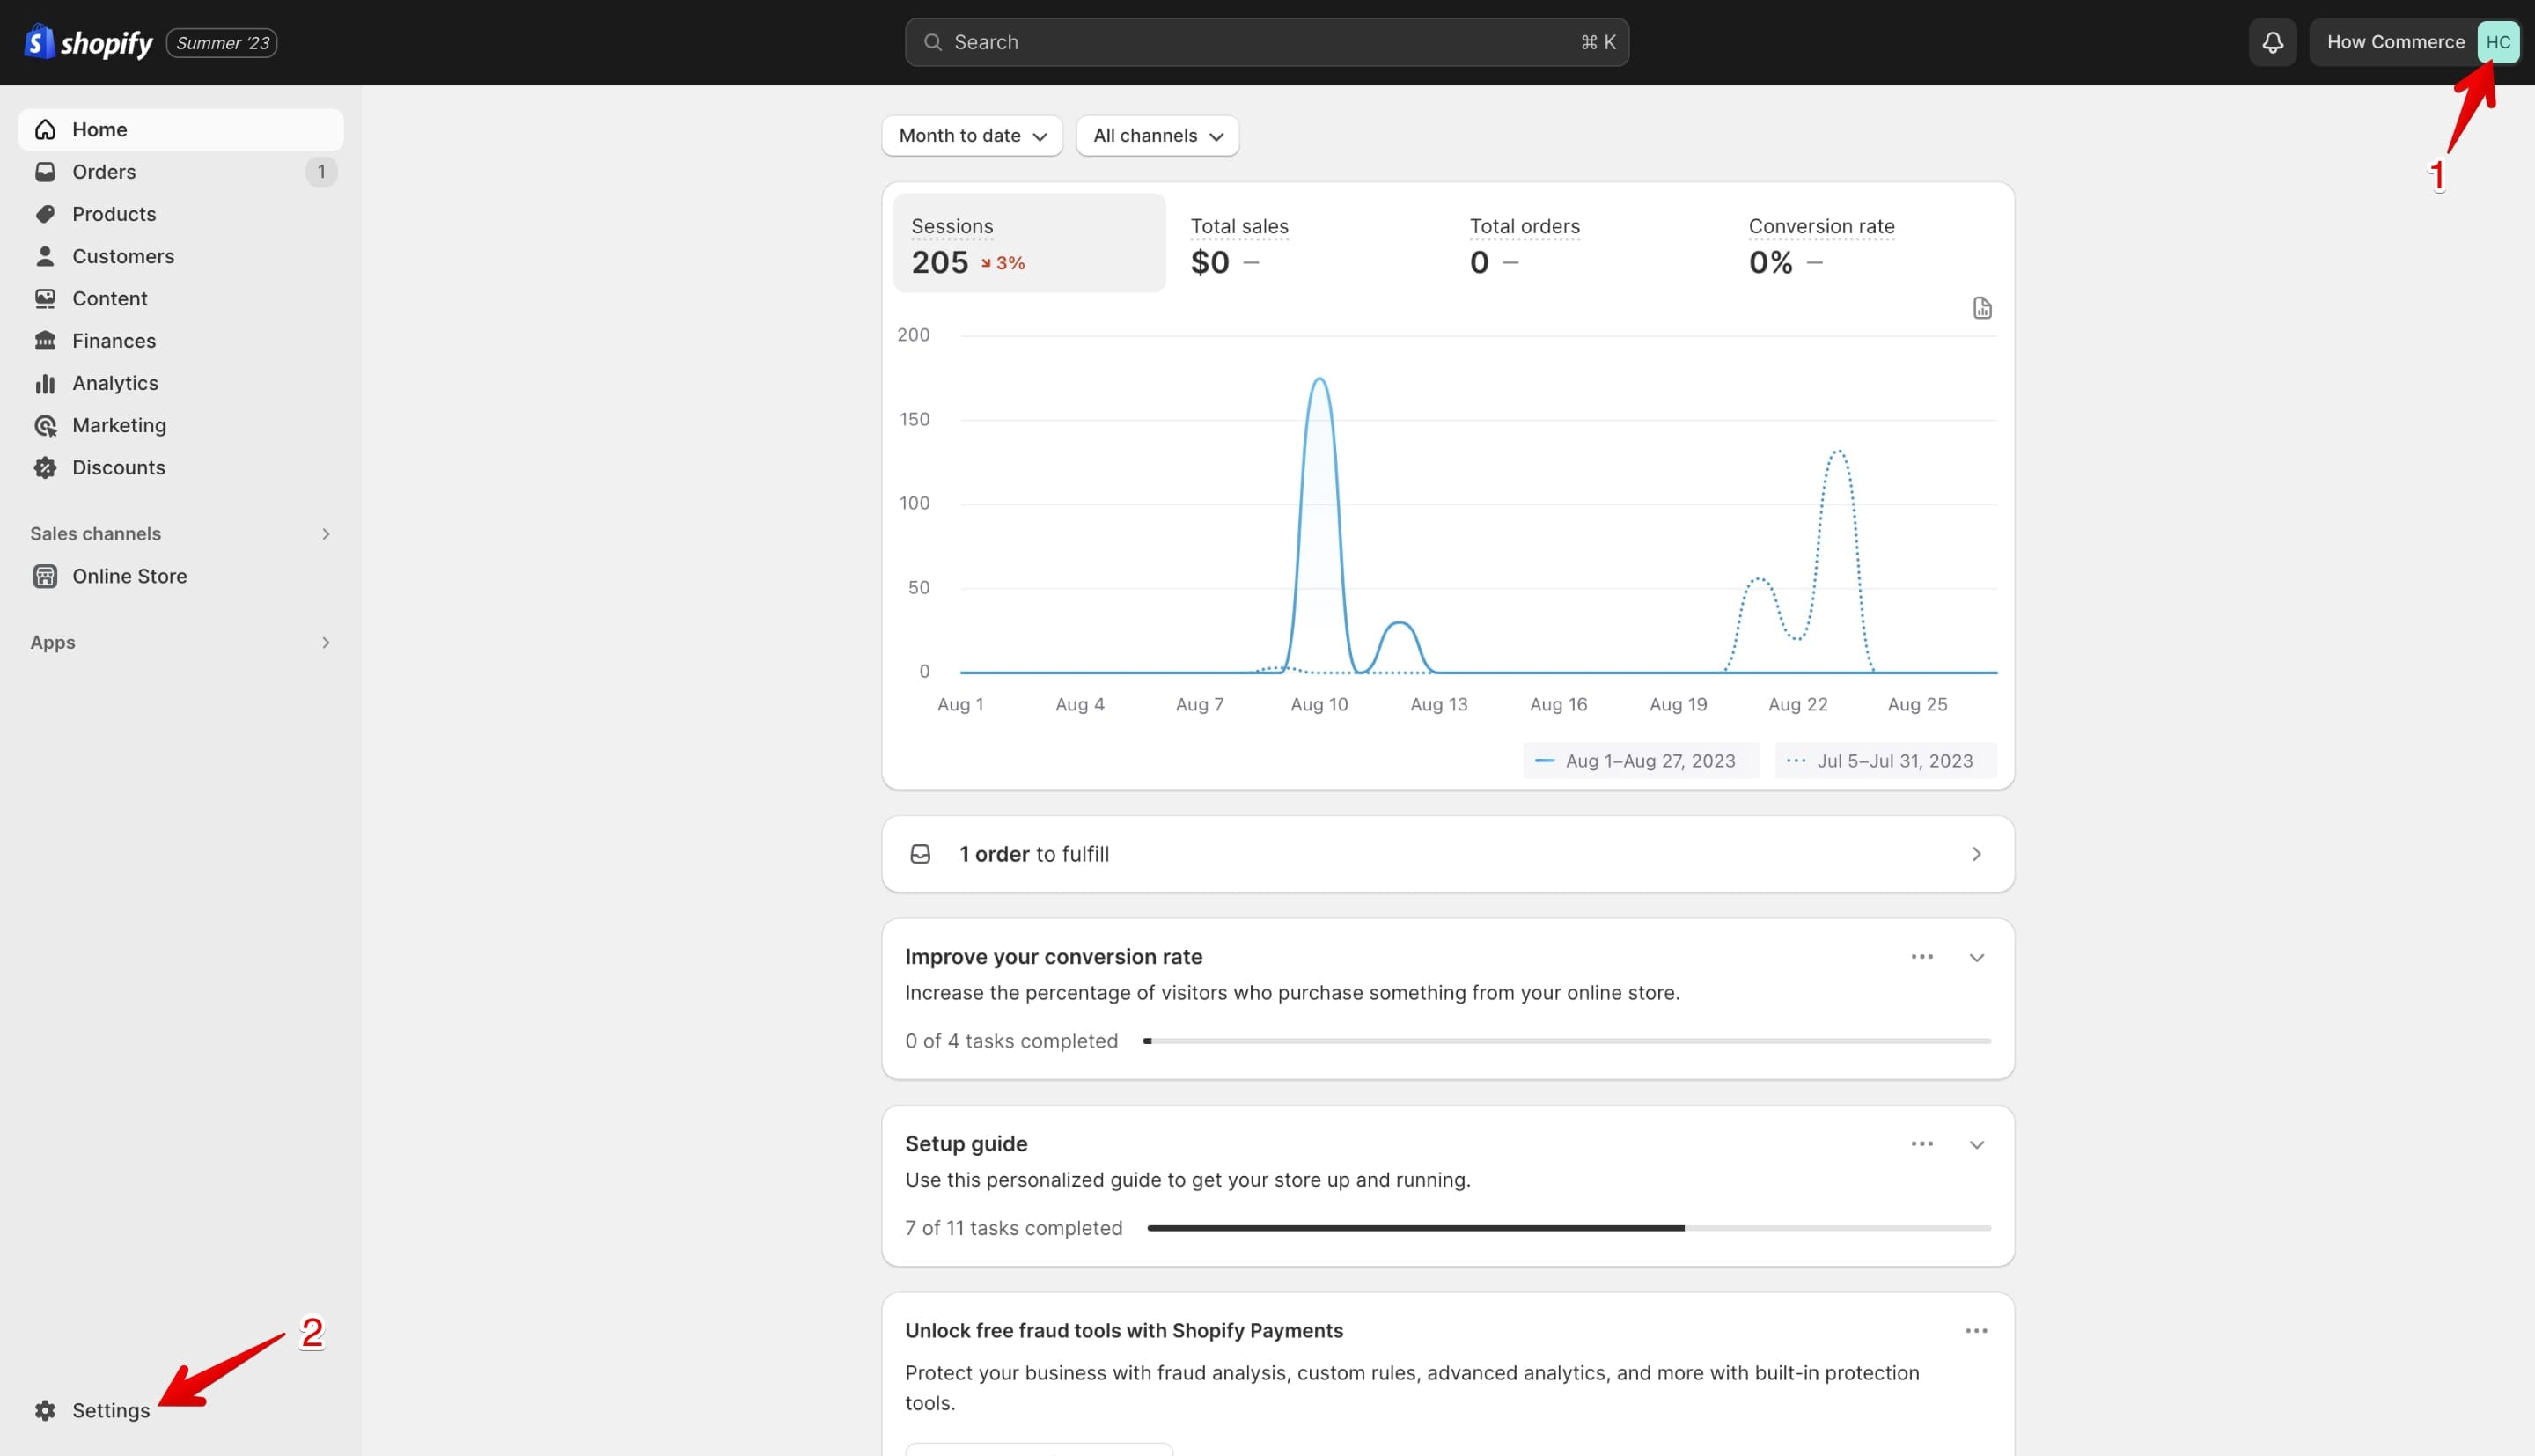
Task: Open Content in sidebar
Action: [181, 298]
